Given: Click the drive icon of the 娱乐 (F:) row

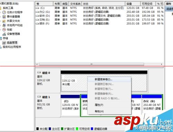Looking at the screenshot, I should [x=37, y=24].
